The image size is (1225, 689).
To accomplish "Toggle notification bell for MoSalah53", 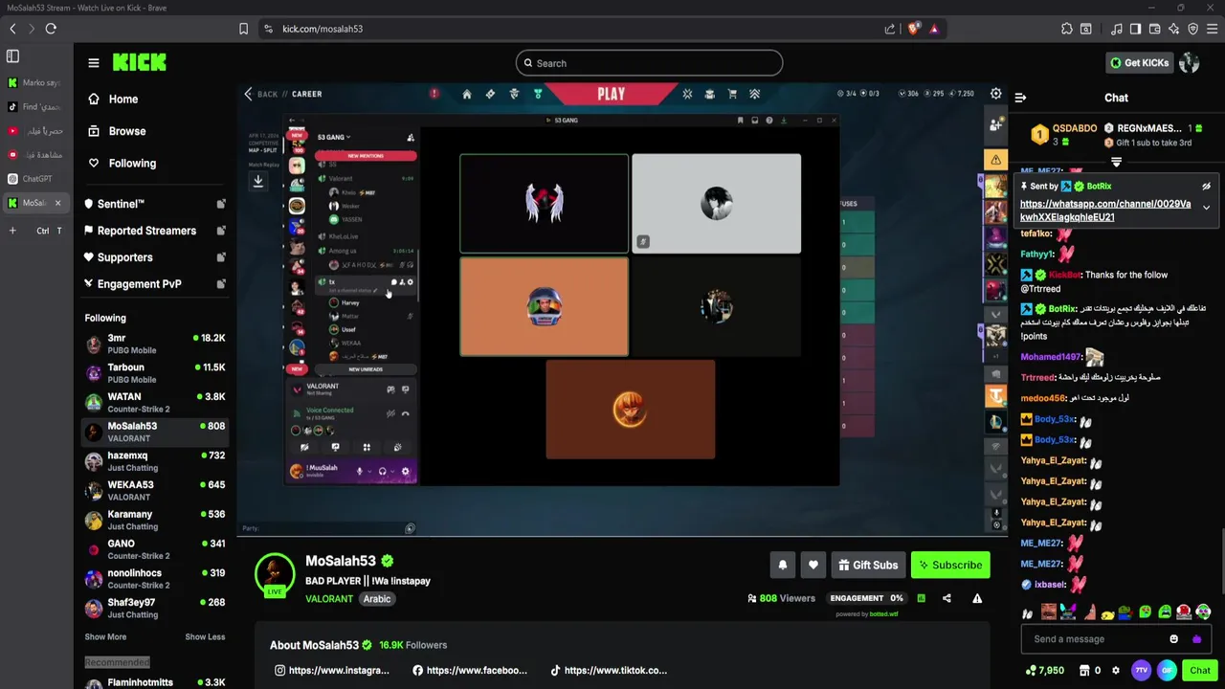I will pyautogui.click(x=782, y=566).
